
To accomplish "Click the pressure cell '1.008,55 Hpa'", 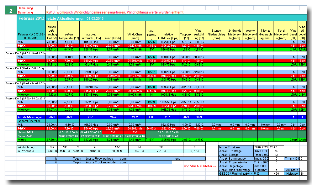I will click(168, 80).
